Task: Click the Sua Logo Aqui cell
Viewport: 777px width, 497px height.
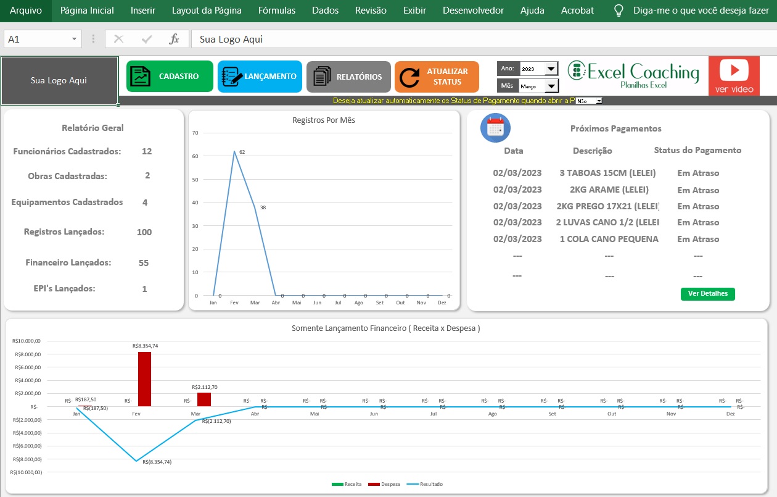Action: (59, 81)
